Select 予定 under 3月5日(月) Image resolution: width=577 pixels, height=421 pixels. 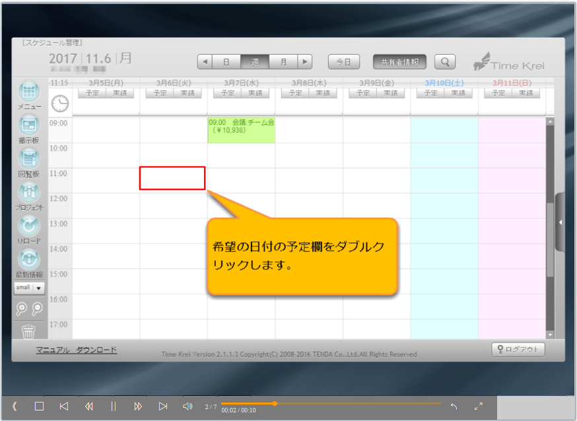coord(92,93)
